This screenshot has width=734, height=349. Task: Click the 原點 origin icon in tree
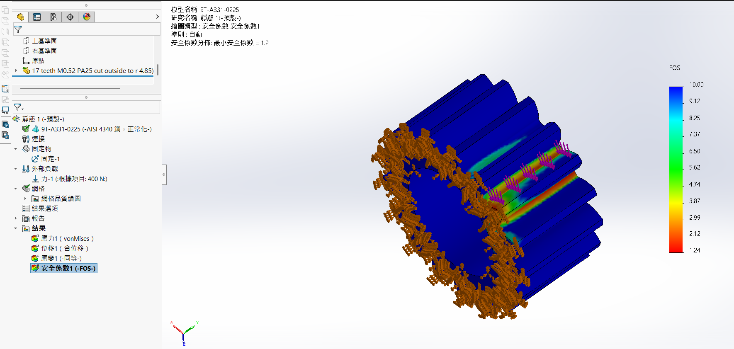click(26, 61)
